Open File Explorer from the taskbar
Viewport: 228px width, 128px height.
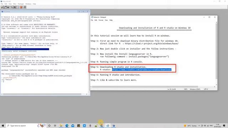click(x=61, y=126)
